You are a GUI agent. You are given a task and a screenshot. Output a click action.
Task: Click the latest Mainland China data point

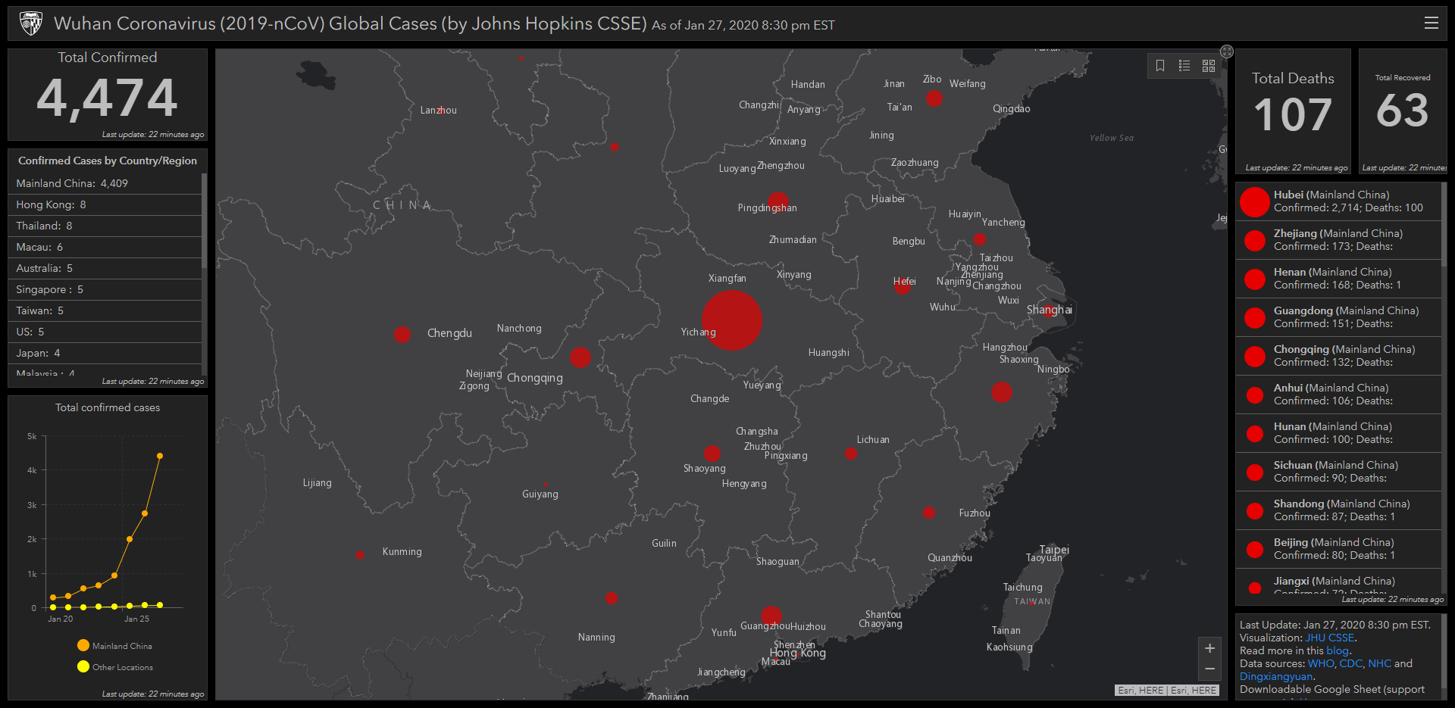click(160, 456)
